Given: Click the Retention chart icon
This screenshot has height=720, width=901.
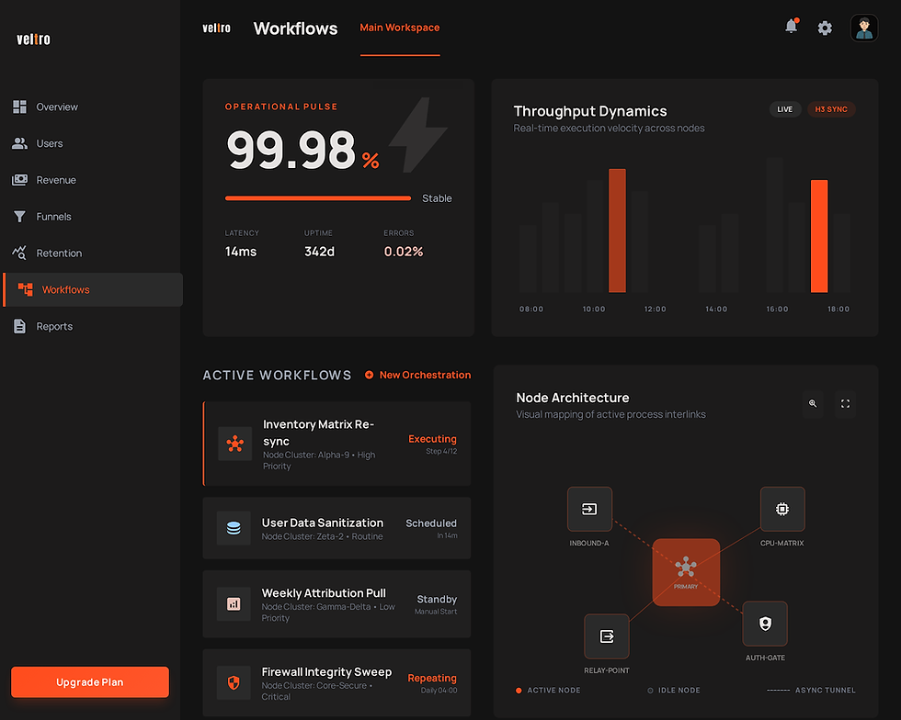Looking at the screenshot, I should (x=19, y=253).
